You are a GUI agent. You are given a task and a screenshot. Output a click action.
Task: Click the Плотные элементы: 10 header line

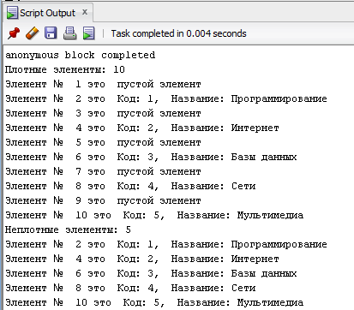[65, 69]
